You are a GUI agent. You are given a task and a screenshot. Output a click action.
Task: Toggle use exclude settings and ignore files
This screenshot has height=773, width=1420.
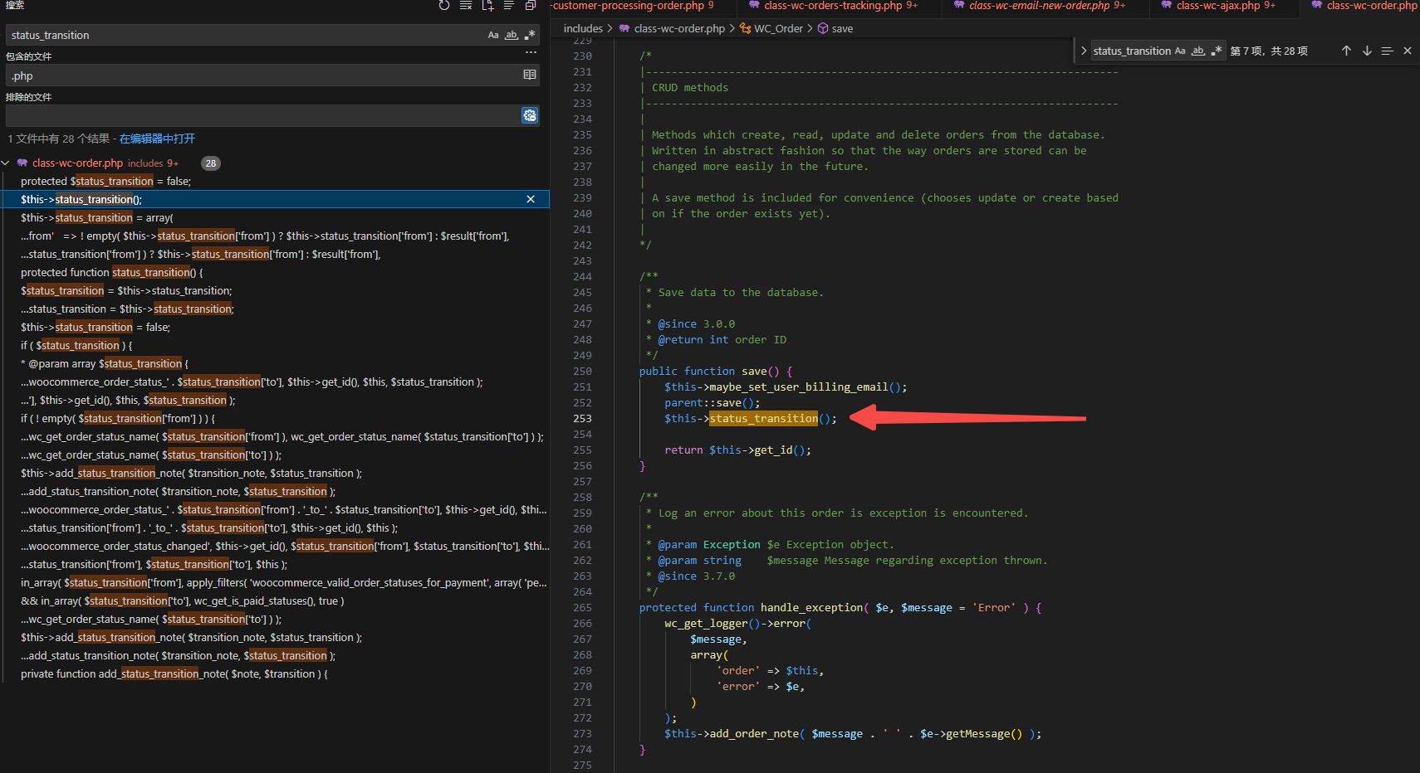click(x=530, y=115)
